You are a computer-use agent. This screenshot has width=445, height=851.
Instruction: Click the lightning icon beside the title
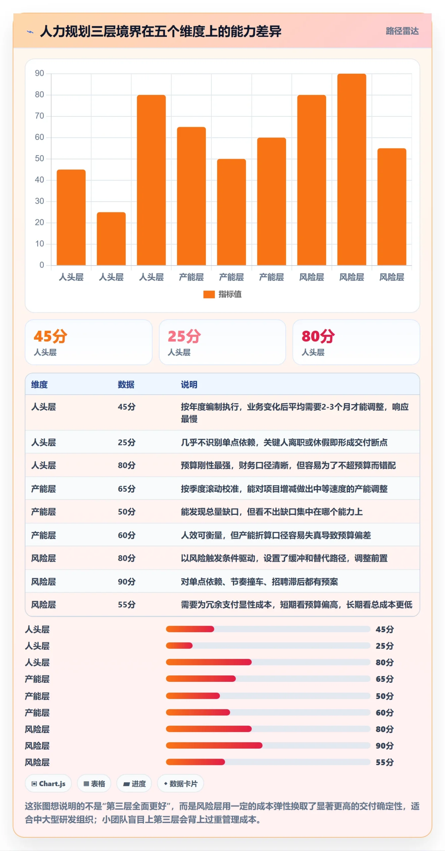30,32
